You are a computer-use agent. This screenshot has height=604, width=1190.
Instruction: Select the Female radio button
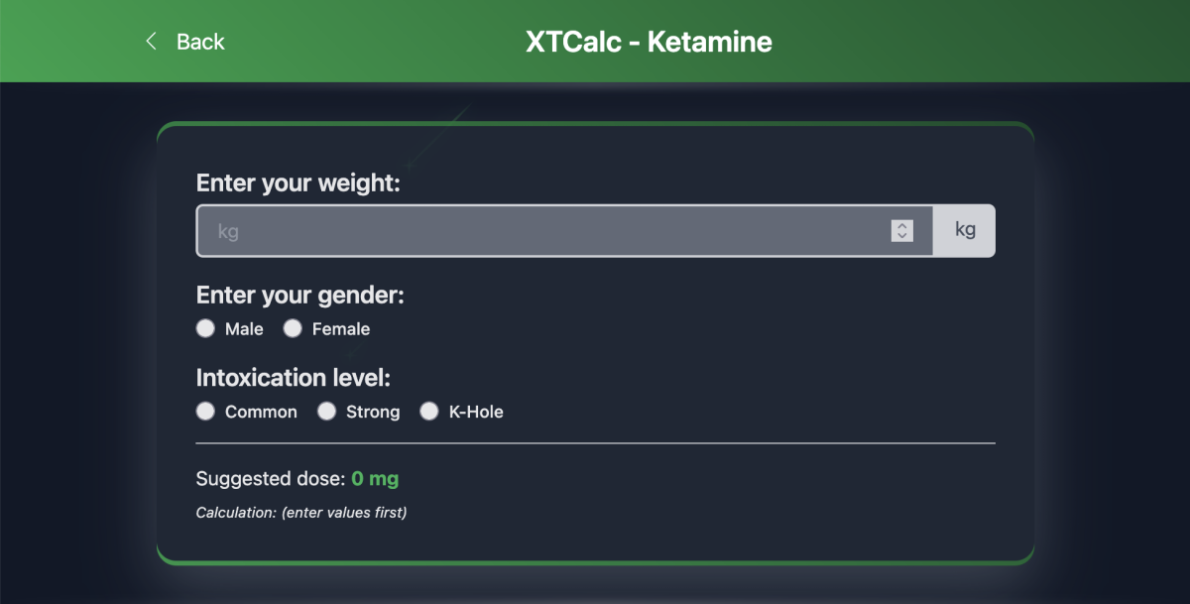point(293,328)
